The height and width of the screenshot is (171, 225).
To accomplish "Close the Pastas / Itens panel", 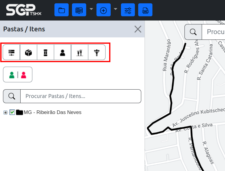I will click(x=138, y=29).
